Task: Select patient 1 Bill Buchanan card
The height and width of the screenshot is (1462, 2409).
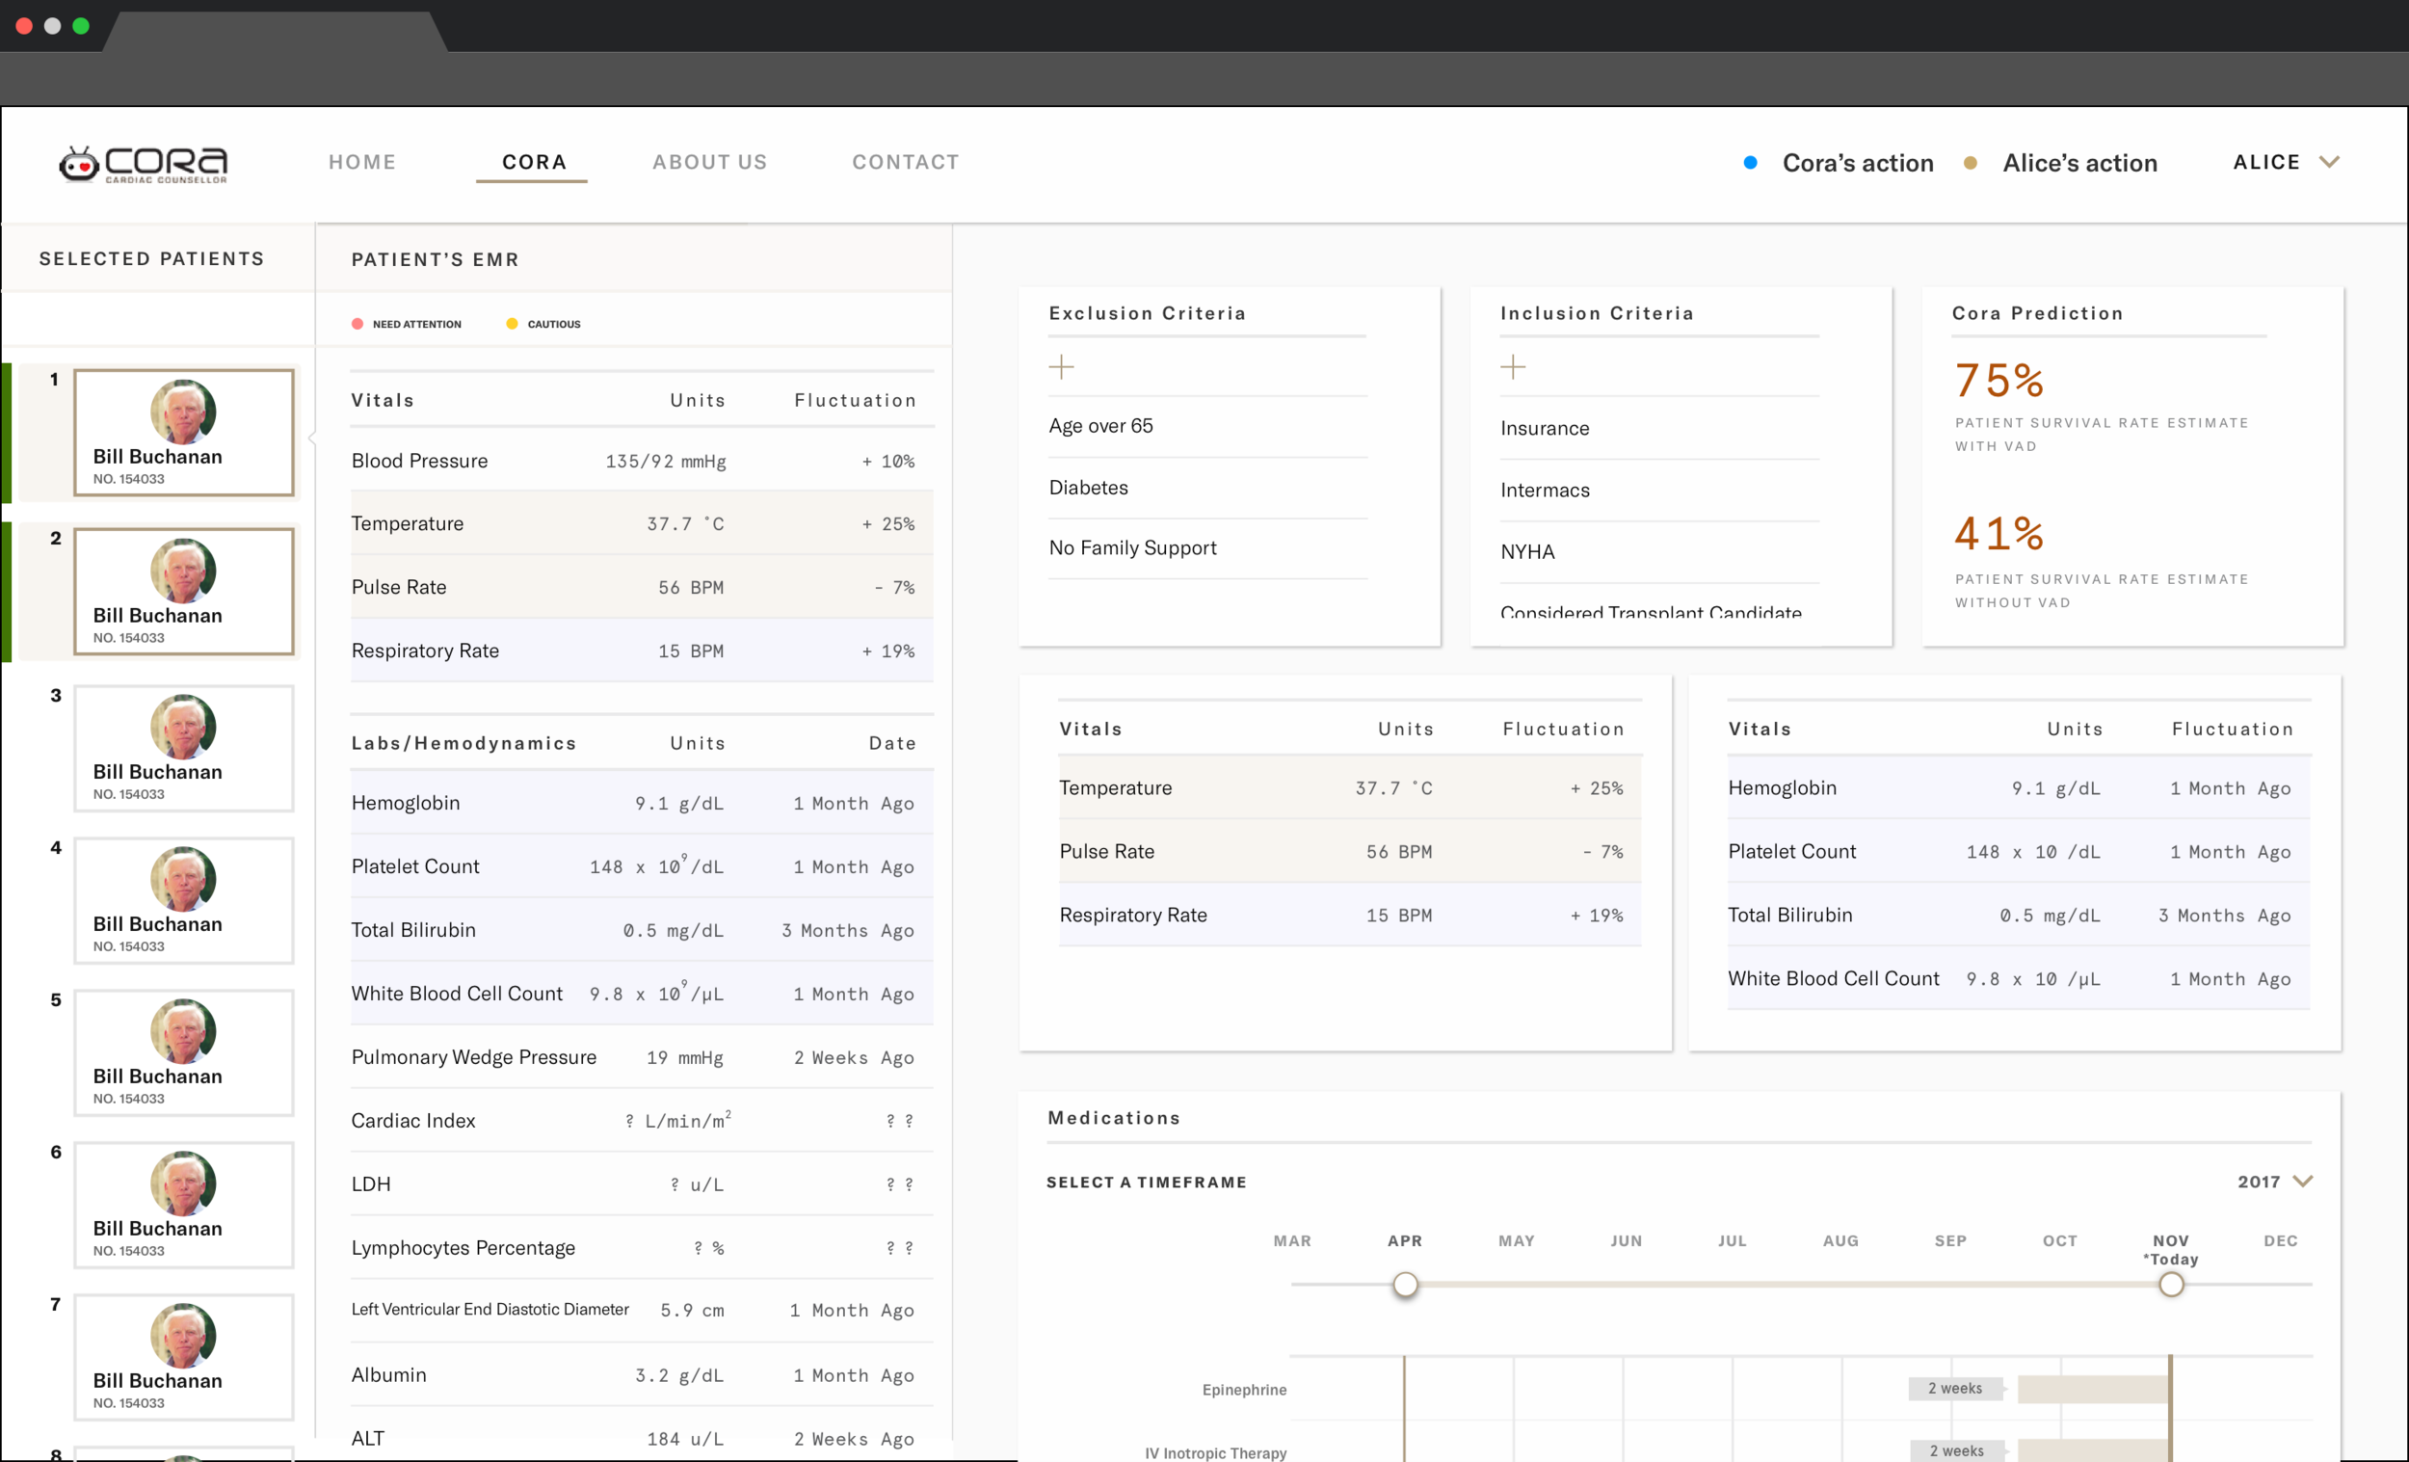Action: 184,433
